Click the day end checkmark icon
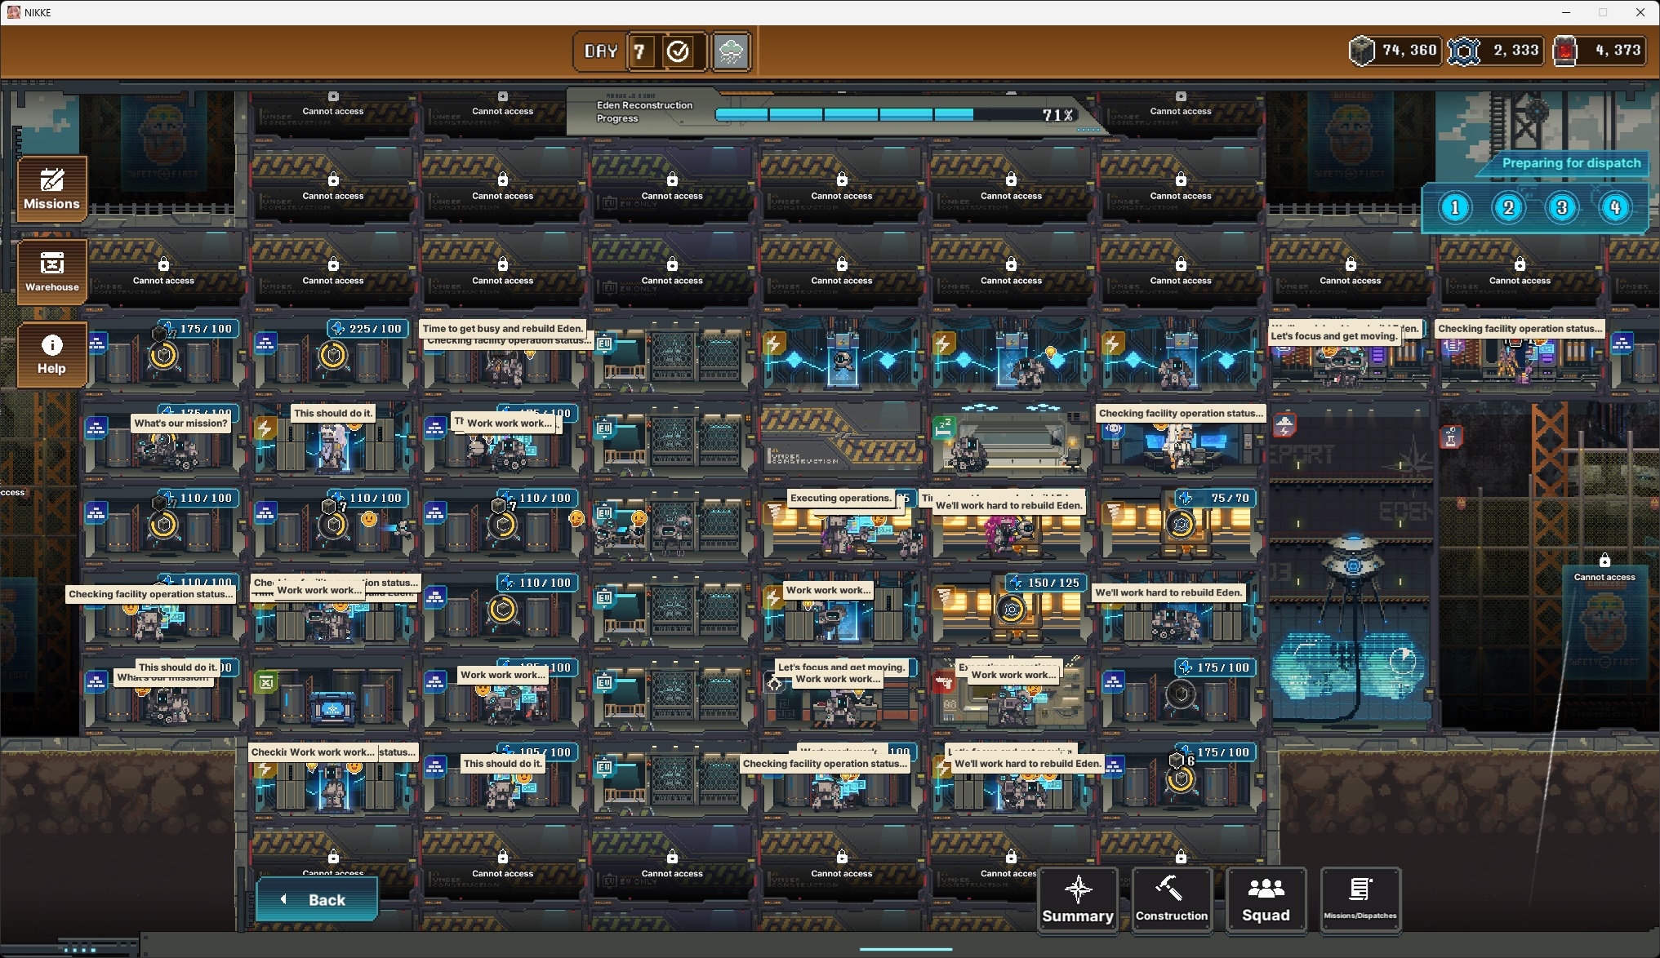Image resolution: width=1660 pixels, height=958 pixels. click(x=678, y=51)
